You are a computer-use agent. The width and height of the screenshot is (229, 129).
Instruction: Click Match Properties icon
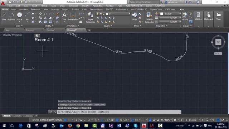point(150,18)
